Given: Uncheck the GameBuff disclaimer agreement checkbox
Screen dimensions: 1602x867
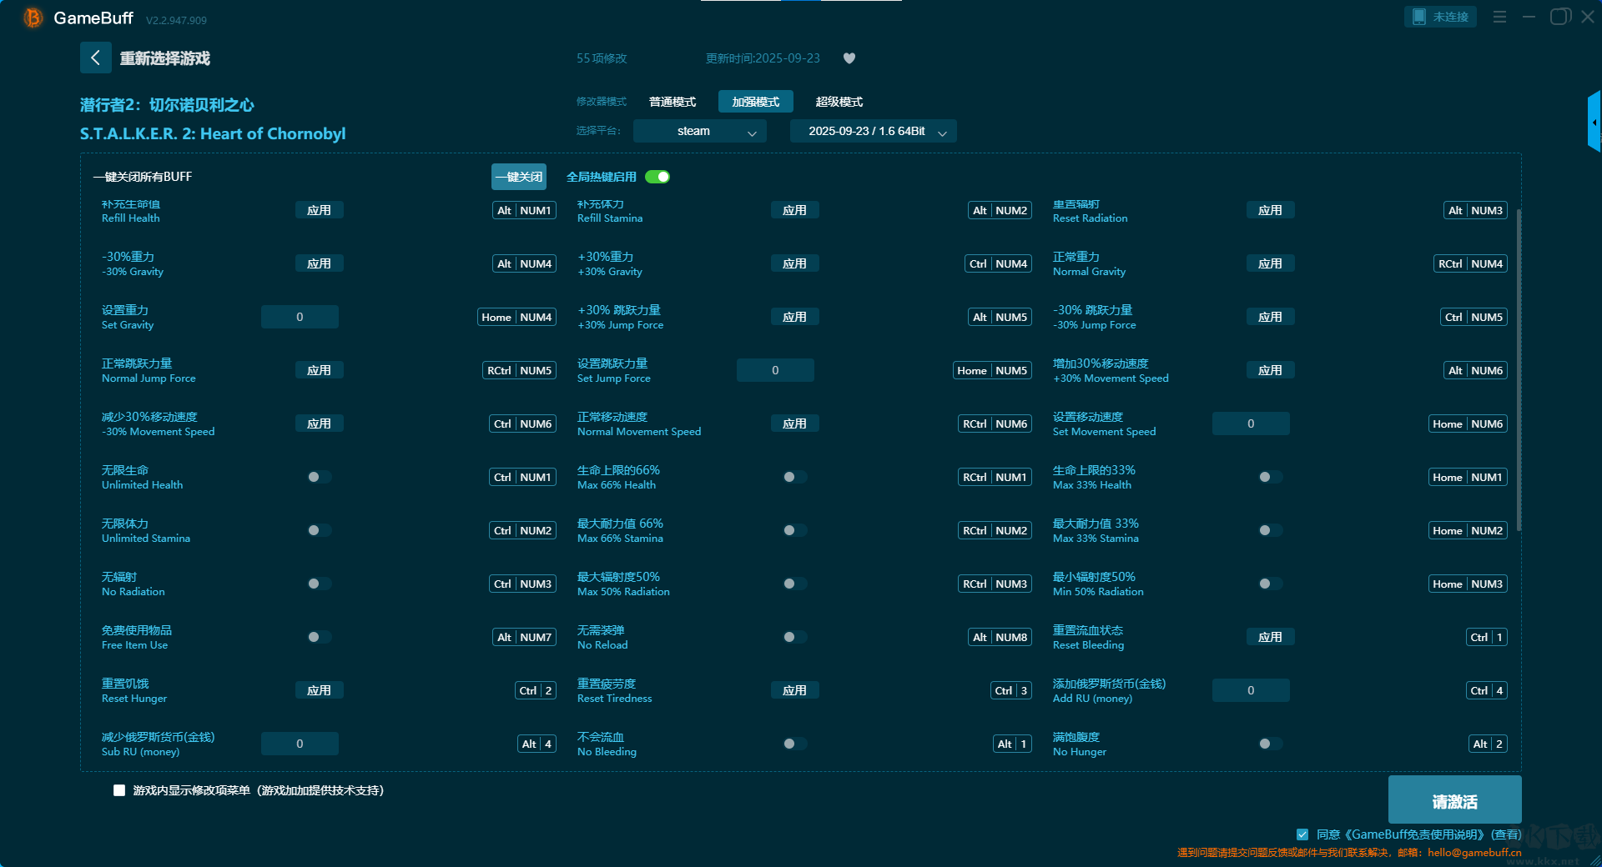Looking at the screenshot, I should click(x=1302, y=834).
